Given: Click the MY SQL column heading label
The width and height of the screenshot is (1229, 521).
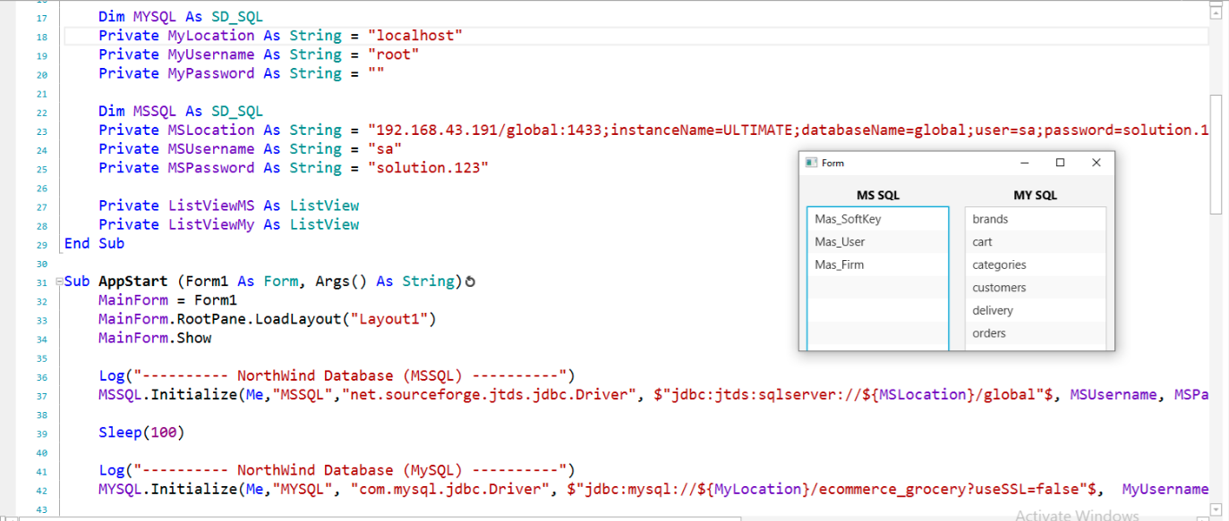Looking at the screenshot, I should tap(1036, 195).
